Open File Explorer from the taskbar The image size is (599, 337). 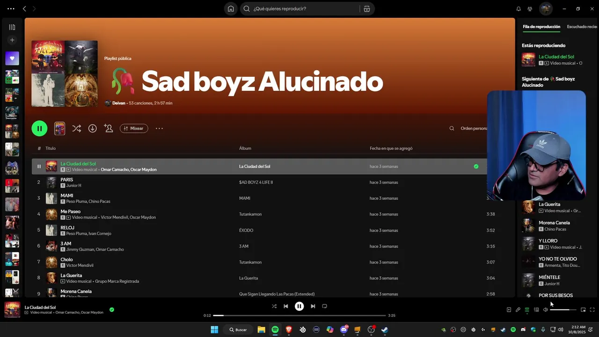(x=261, y=330)
